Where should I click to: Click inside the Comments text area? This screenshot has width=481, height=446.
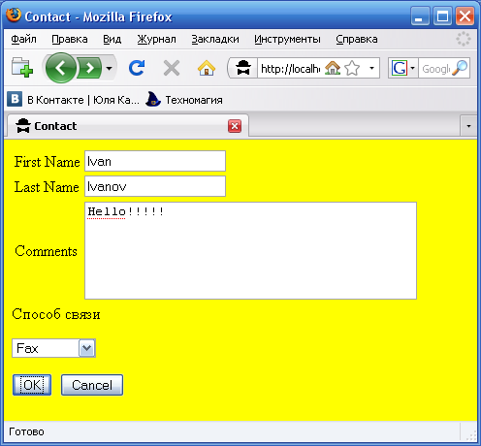click(x=250, y=251)
